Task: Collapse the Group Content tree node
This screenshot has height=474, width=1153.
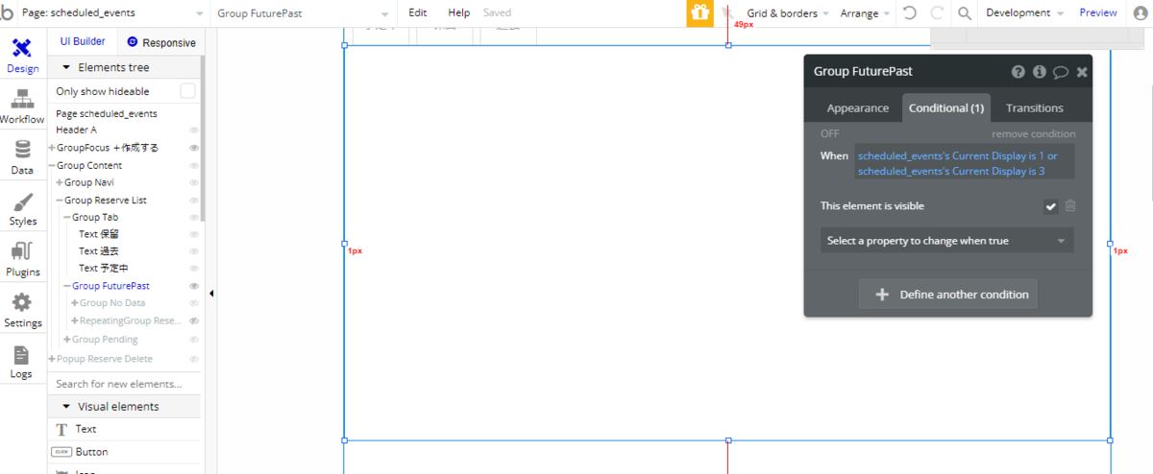Action: 52,165
